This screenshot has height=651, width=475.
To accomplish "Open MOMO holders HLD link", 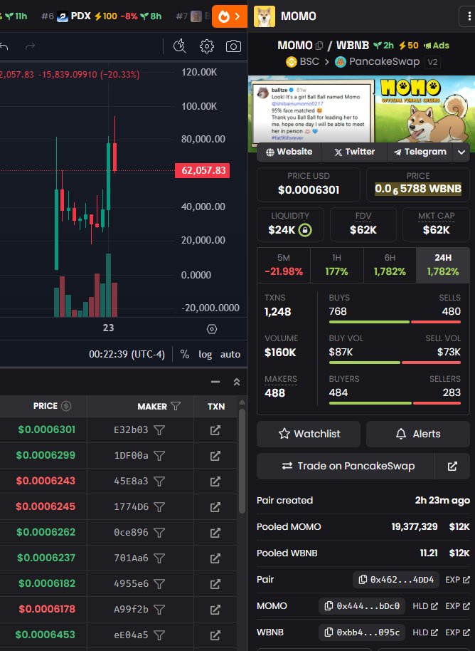I will click(425, 606).
